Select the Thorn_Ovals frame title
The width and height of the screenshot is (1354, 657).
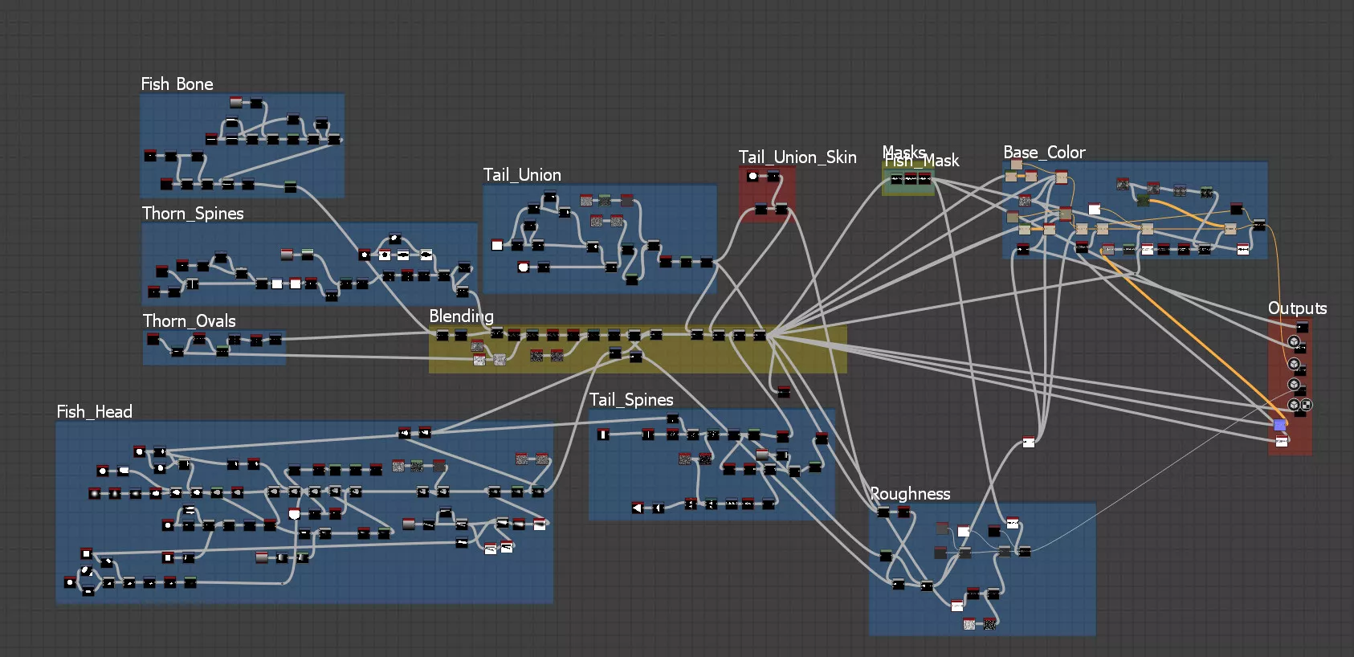click(189, 321)
